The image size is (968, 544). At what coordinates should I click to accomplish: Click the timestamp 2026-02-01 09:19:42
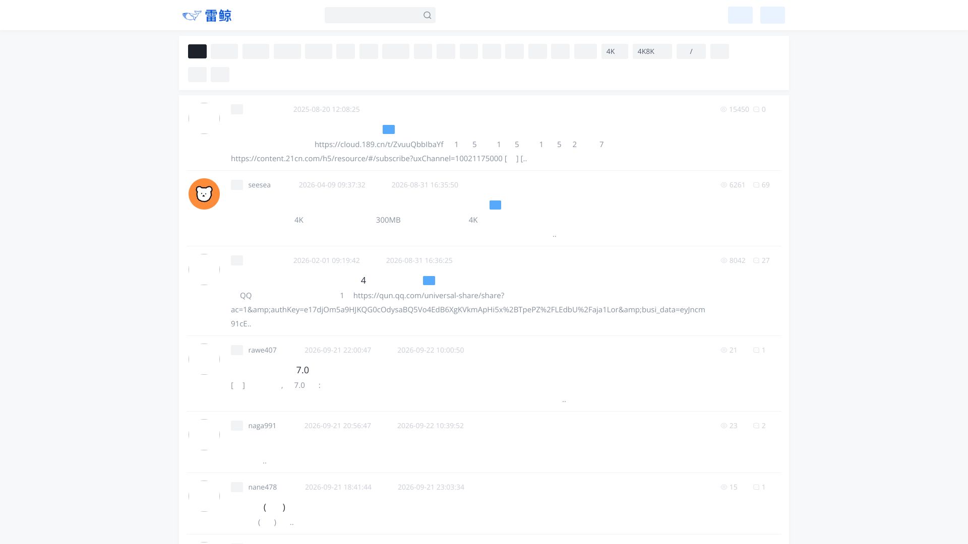(x=326, y=260)
